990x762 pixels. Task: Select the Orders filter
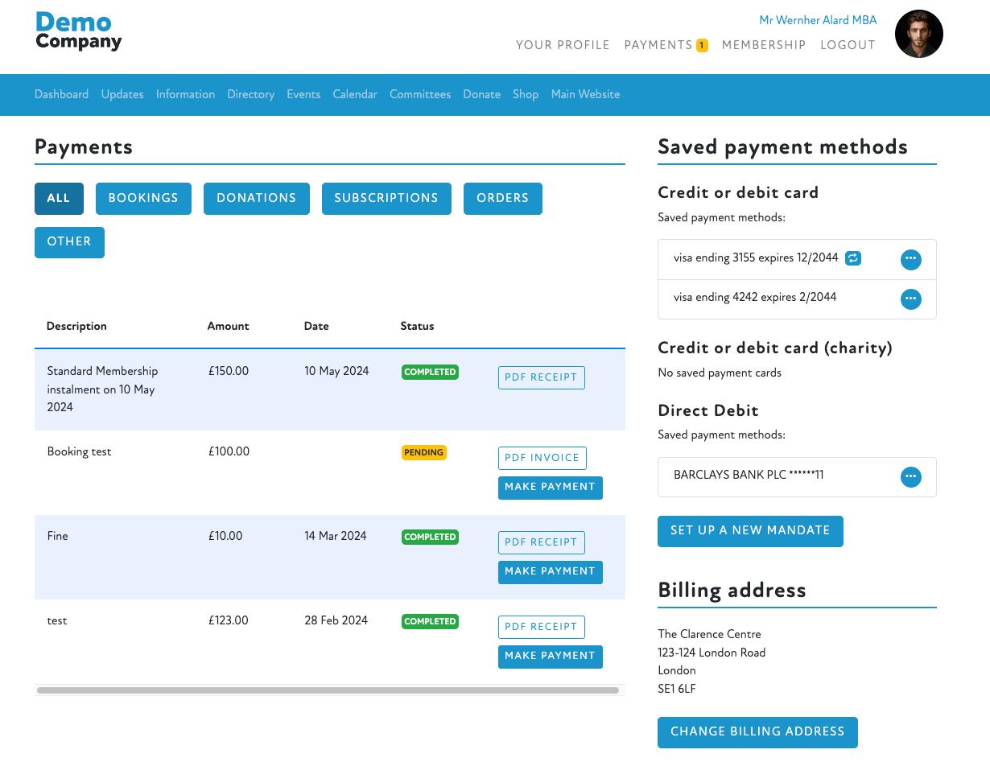click(x=502, y=199)
